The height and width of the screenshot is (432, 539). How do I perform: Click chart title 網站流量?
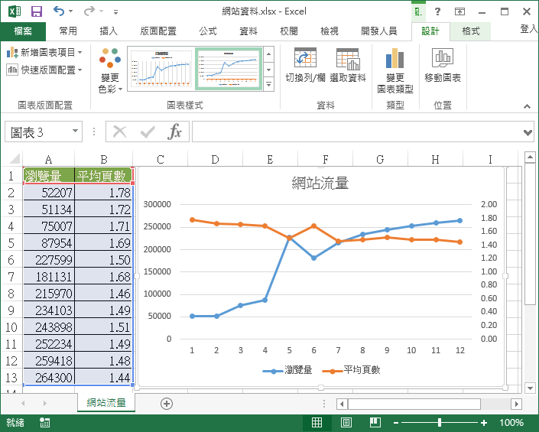320,183
